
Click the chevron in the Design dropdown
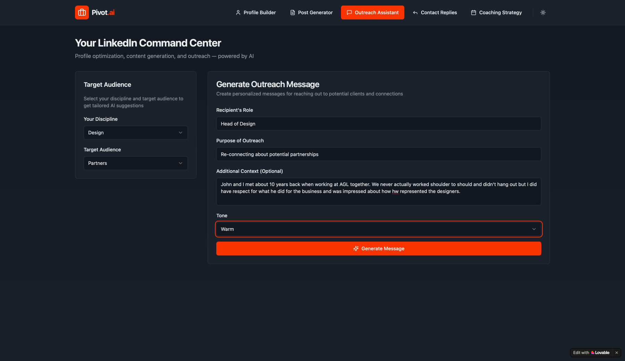(181, 133)
